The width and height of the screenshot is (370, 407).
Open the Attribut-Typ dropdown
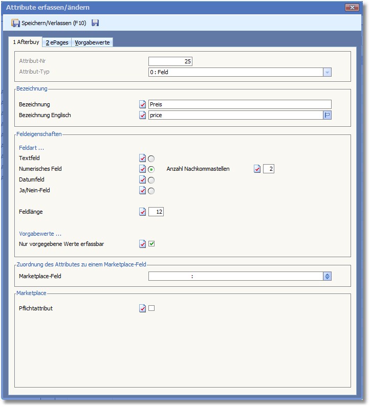(327, 72)
